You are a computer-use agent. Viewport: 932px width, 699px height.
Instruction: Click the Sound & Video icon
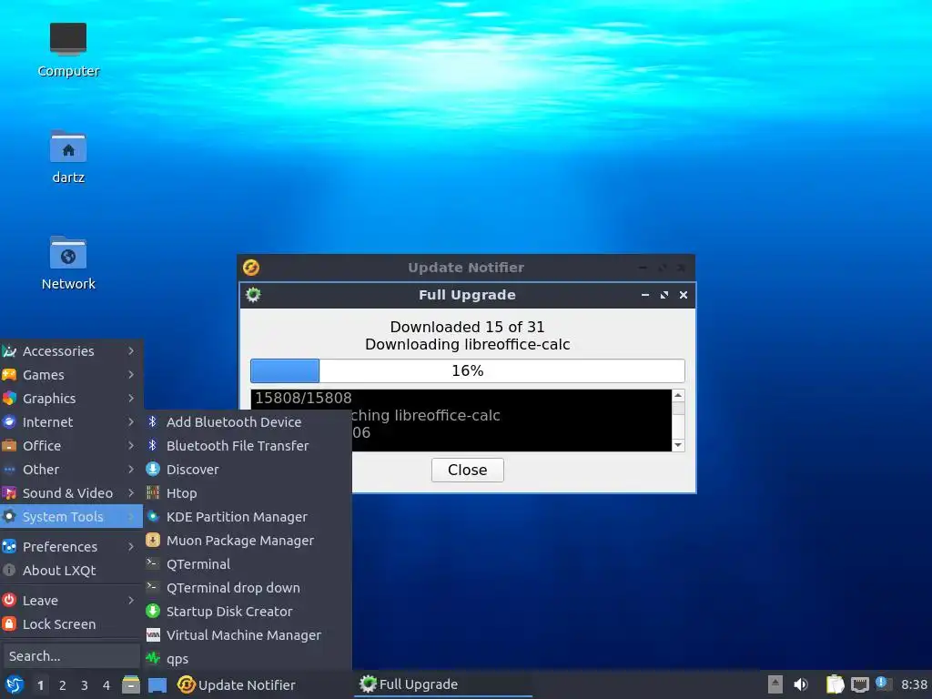[9, 493]
